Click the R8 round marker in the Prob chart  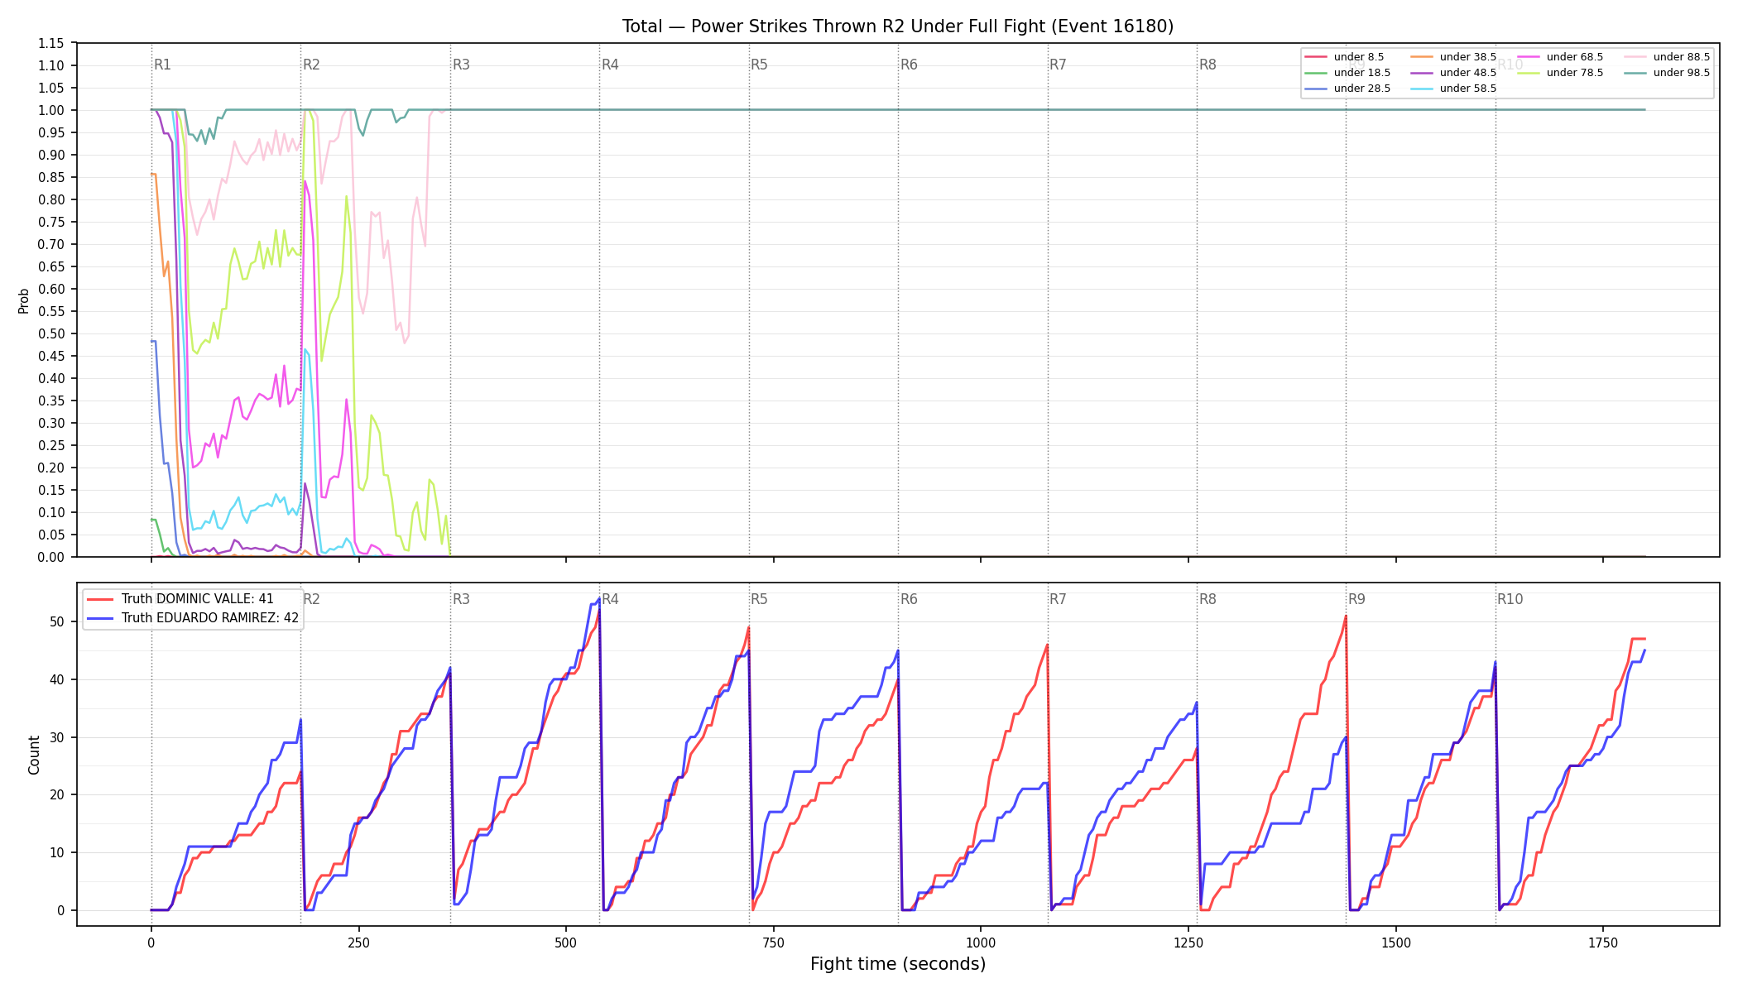tap(1207, 65)
